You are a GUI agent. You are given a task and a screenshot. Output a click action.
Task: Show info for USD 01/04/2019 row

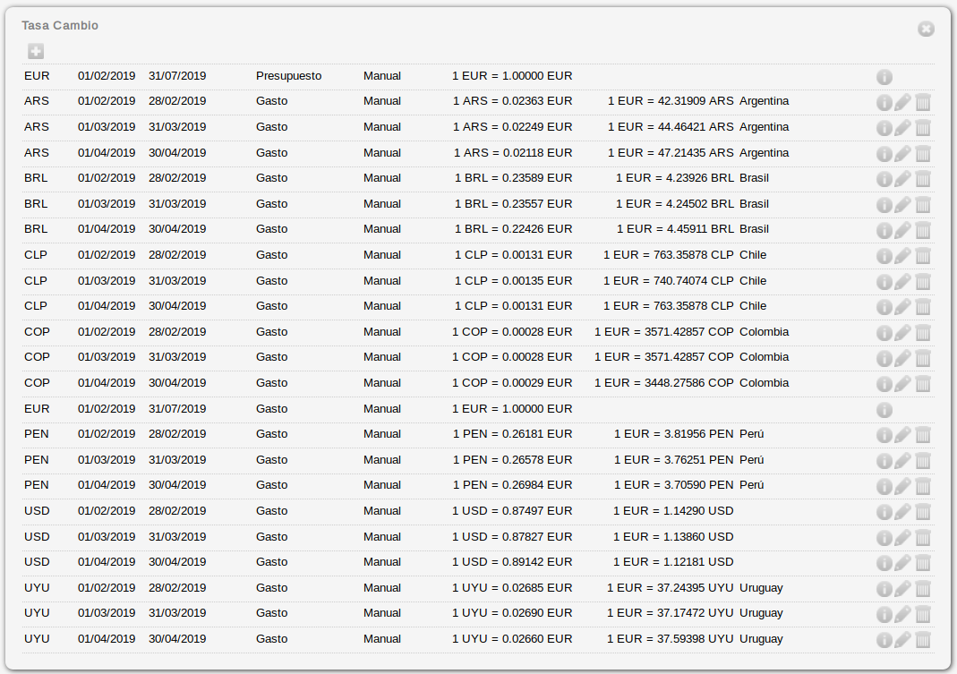(x=884, y=563)
